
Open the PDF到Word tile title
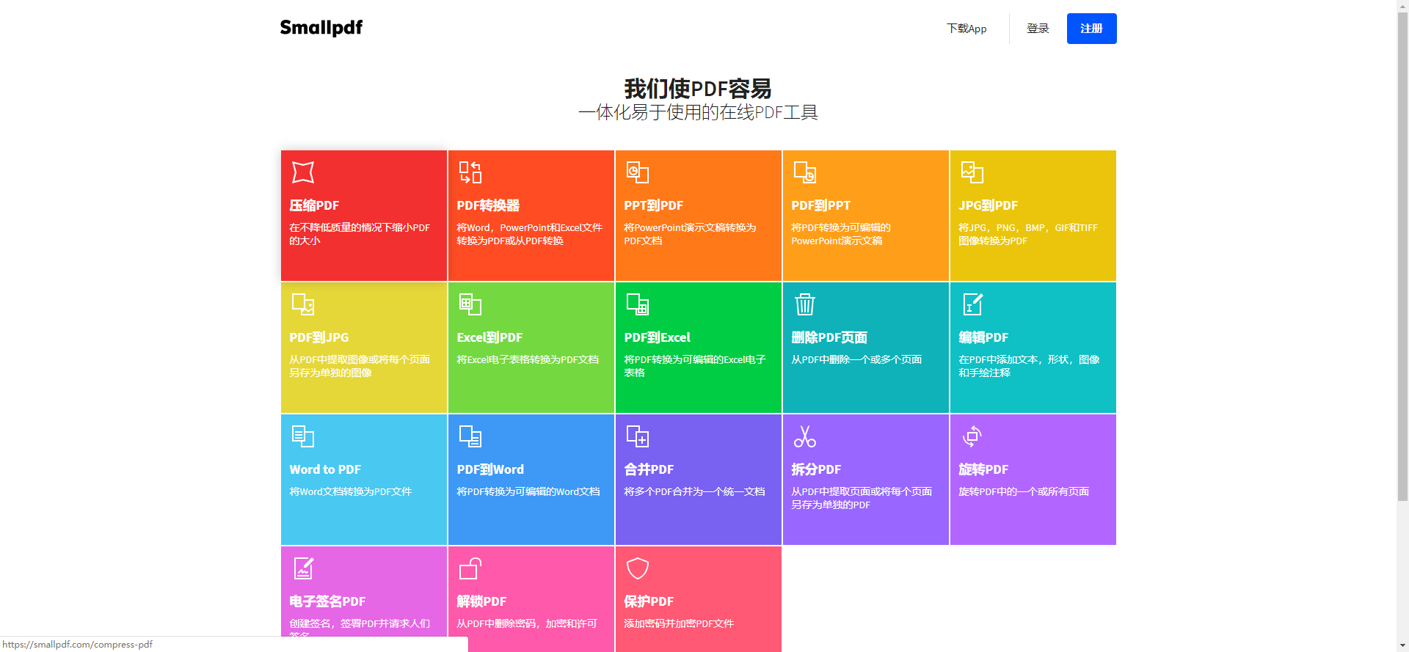[x=490, y=469]
